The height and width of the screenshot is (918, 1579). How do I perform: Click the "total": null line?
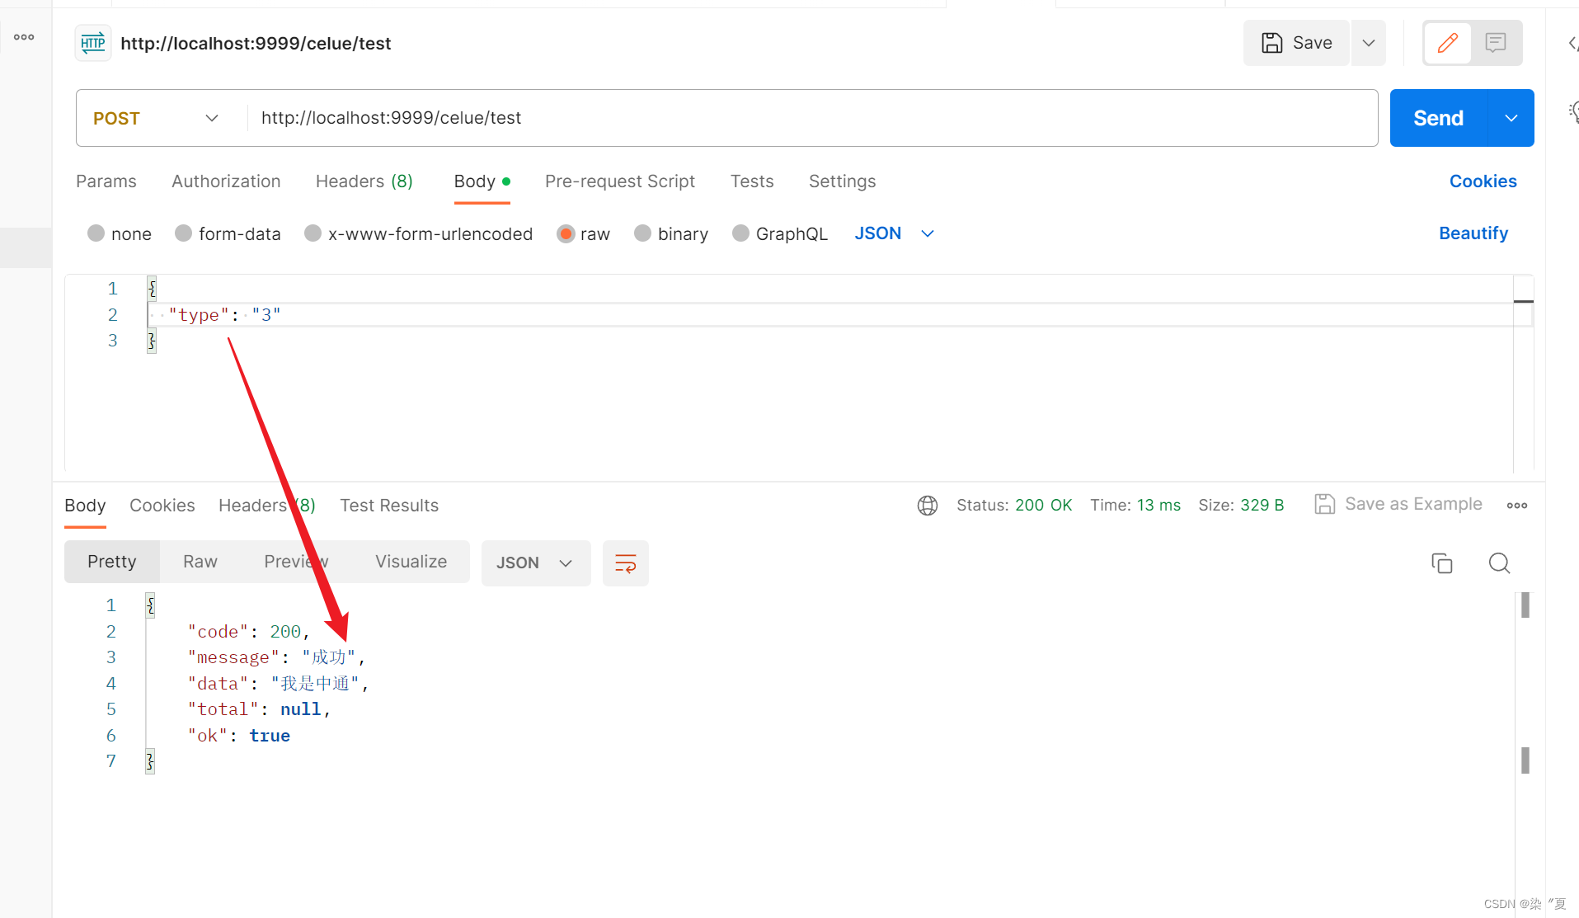(259, 709)
